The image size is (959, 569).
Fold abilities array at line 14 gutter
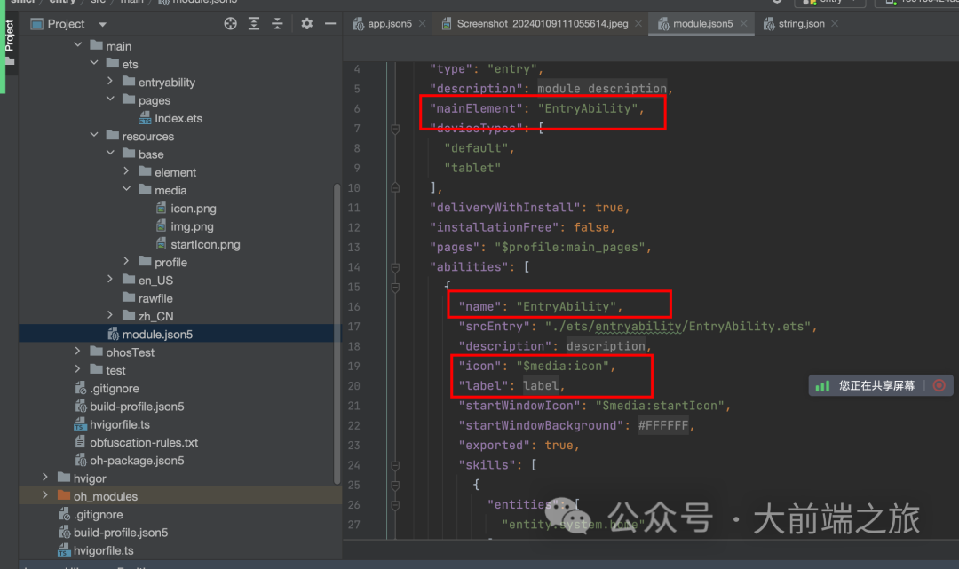[395, 267]
